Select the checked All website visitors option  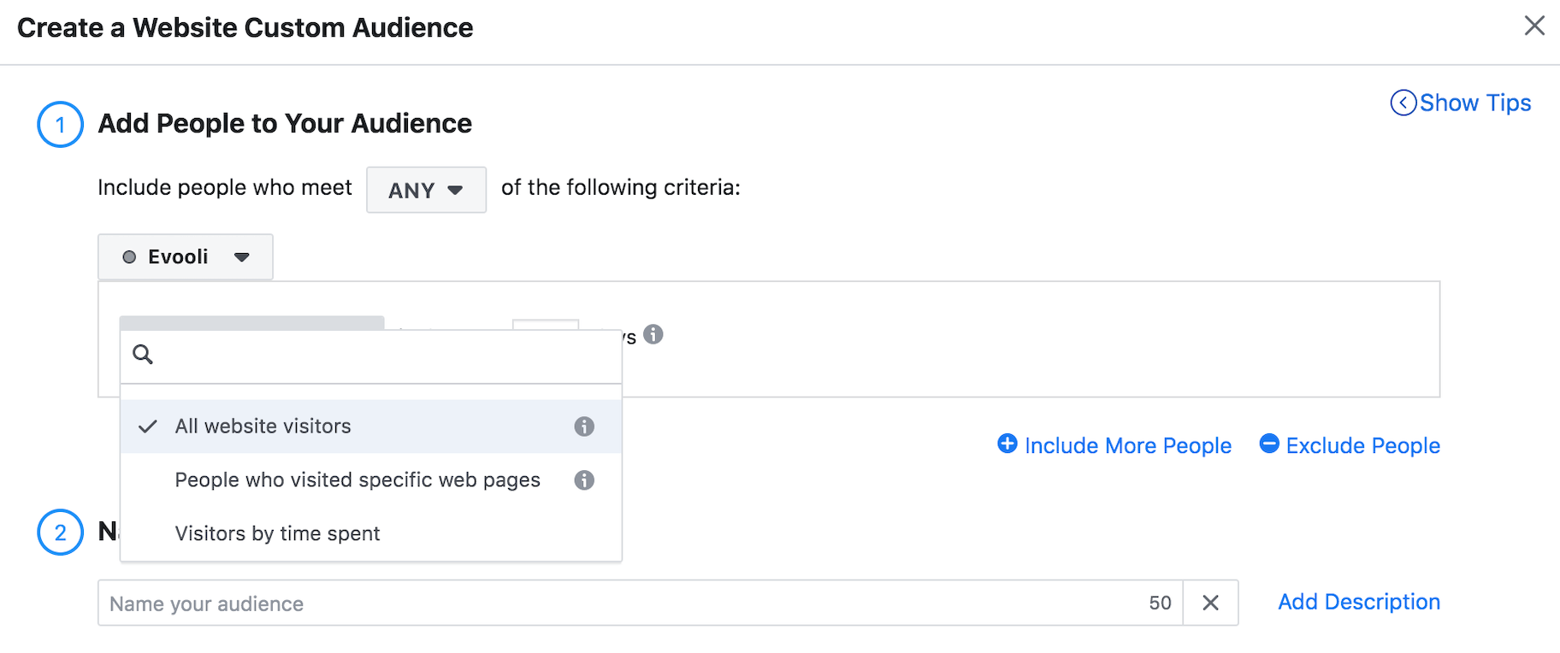(x=263, y=427)
